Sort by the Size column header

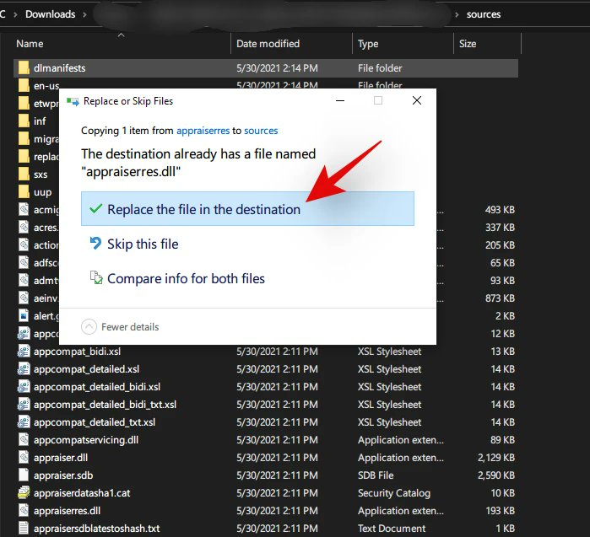point(468,44)
